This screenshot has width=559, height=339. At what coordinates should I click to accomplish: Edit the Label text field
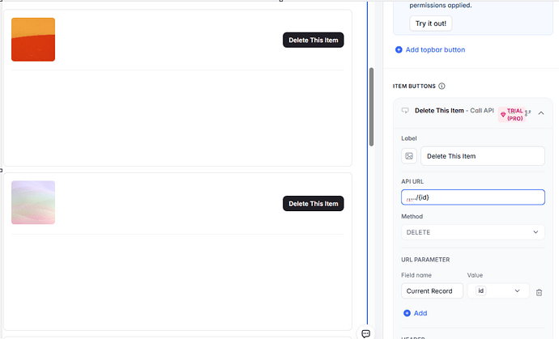click(483, 156)
